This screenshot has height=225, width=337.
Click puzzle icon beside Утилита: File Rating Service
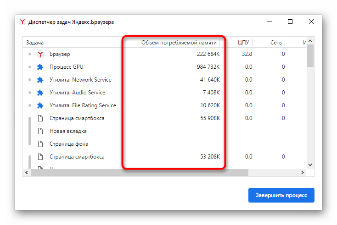[40, 106]
